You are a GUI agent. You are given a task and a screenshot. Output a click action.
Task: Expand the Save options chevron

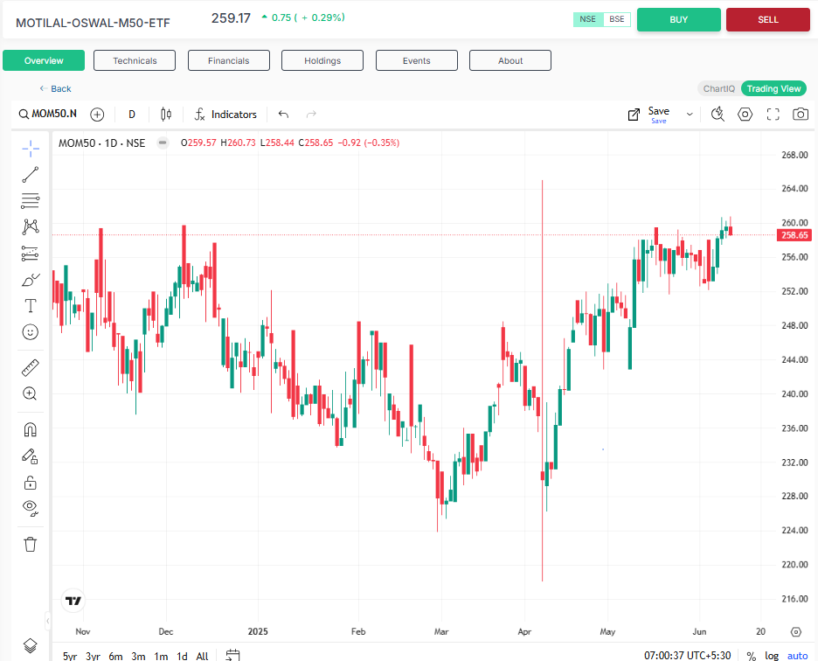tap(690, 115)
